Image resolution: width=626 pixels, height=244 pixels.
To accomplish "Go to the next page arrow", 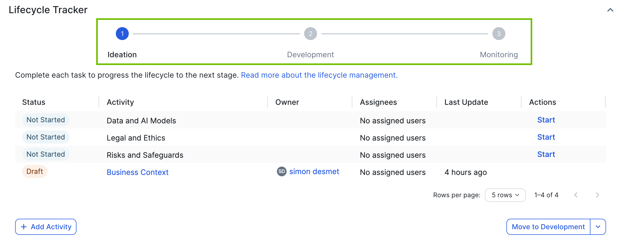I will pos(597,195).
